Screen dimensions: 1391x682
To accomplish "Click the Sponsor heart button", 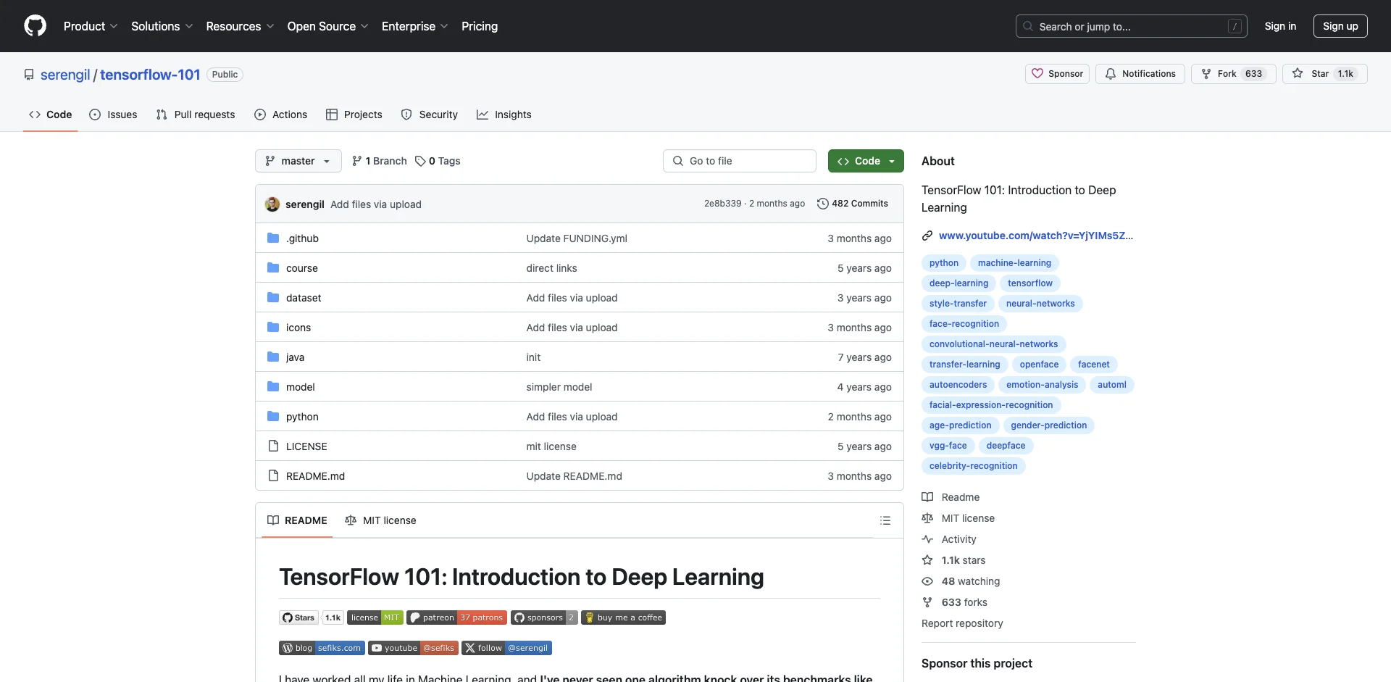I will [x=1057, y=74].
